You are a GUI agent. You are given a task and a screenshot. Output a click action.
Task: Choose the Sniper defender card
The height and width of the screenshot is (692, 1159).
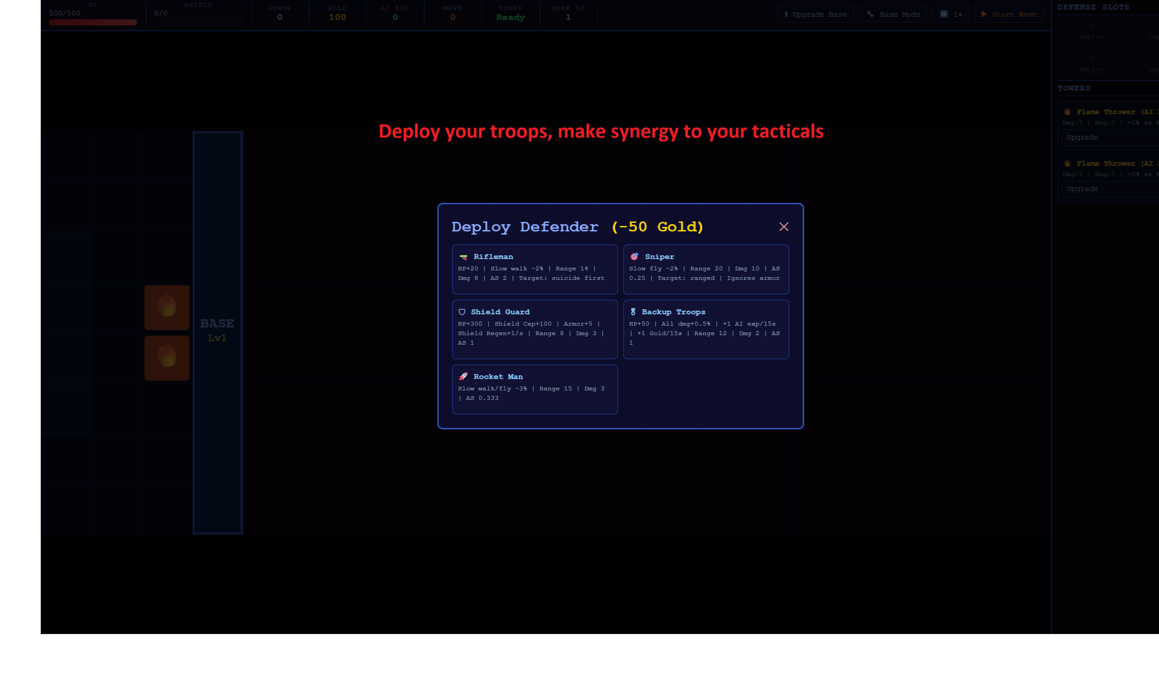coord(705,269)
